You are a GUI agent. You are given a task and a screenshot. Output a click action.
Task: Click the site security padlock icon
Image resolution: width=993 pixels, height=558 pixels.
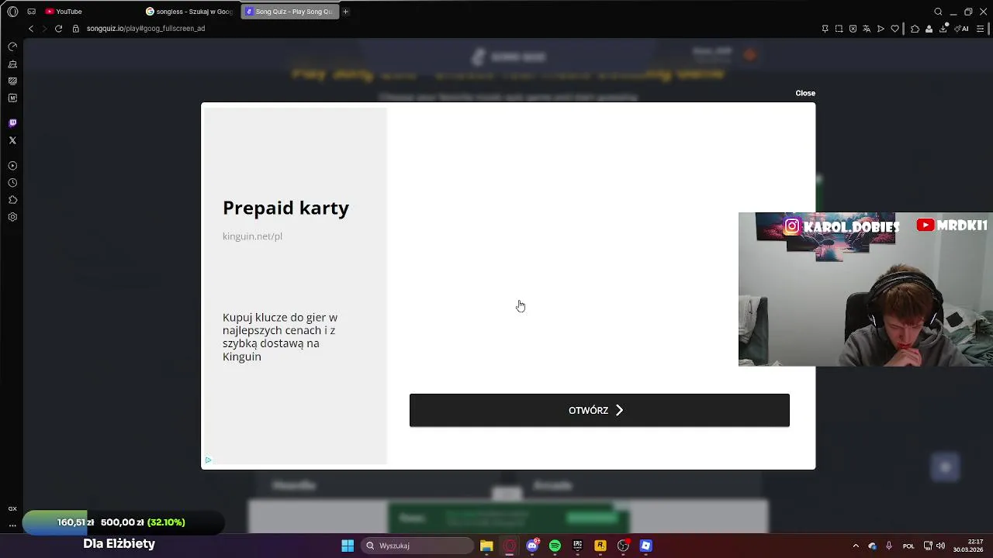[x=76, y=29]
